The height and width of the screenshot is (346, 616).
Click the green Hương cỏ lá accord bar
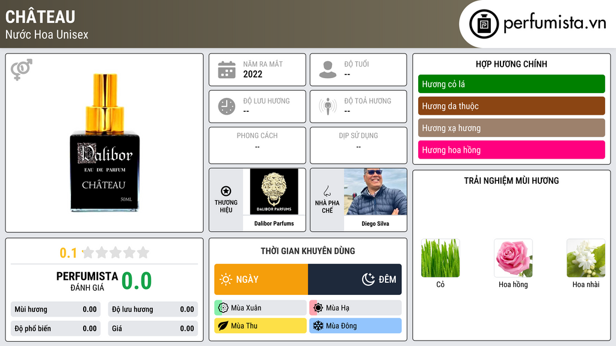coord(511,84)
